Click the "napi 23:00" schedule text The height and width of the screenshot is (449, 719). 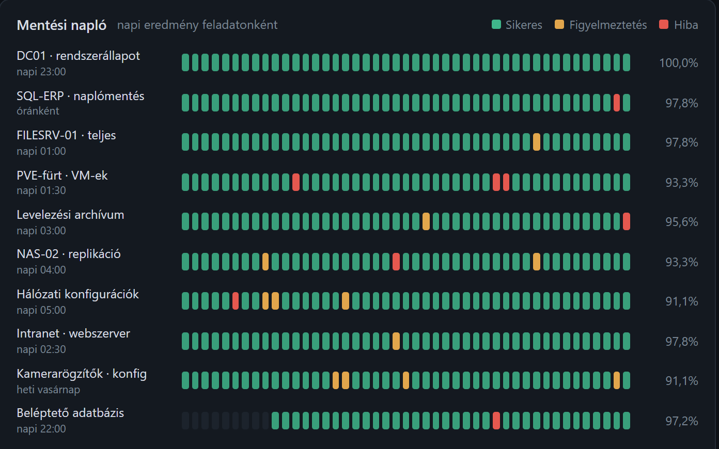(41, 72)
